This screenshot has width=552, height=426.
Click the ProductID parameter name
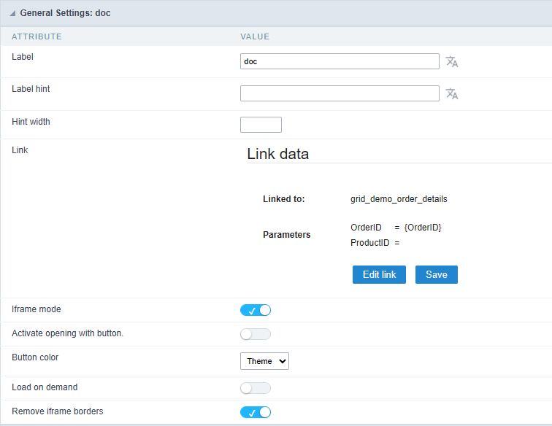(x=370, y=243)
